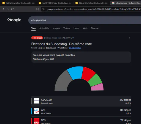Open the Web results tab

[x=85, y=28]
